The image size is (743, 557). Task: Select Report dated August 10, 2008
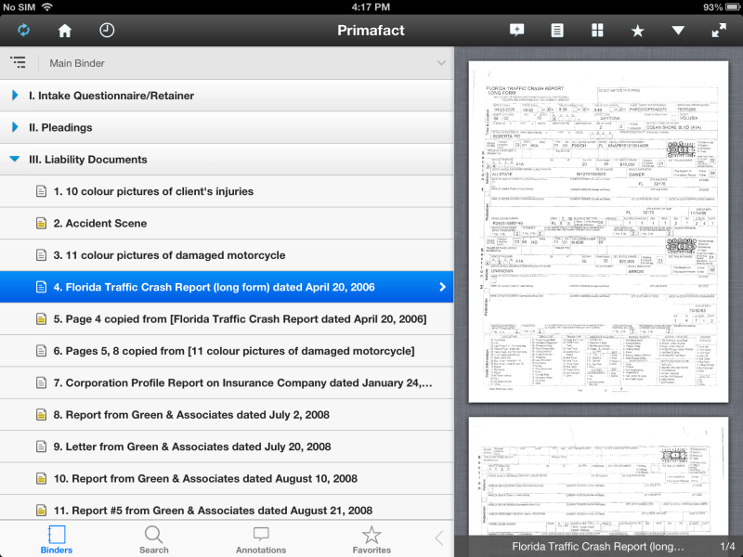[x=227, y=478]
